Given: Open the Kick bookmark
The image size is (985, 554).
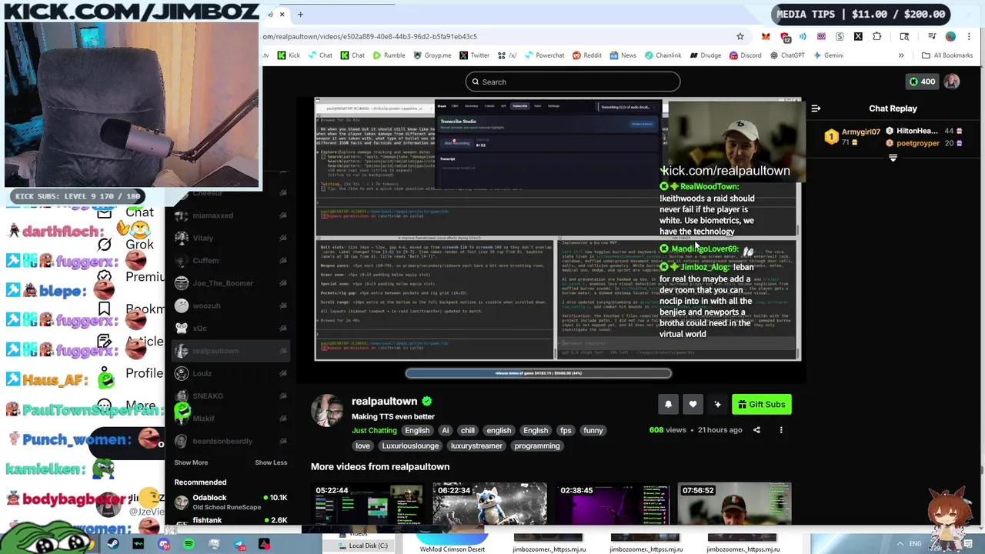Looking at the screenshot, I should point(289,55).
